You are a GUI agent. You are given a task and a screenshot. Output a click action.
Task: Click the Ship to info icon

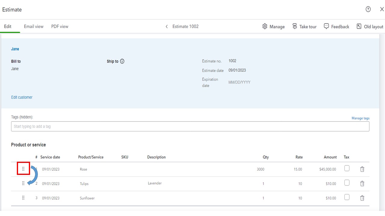[122, 61]
